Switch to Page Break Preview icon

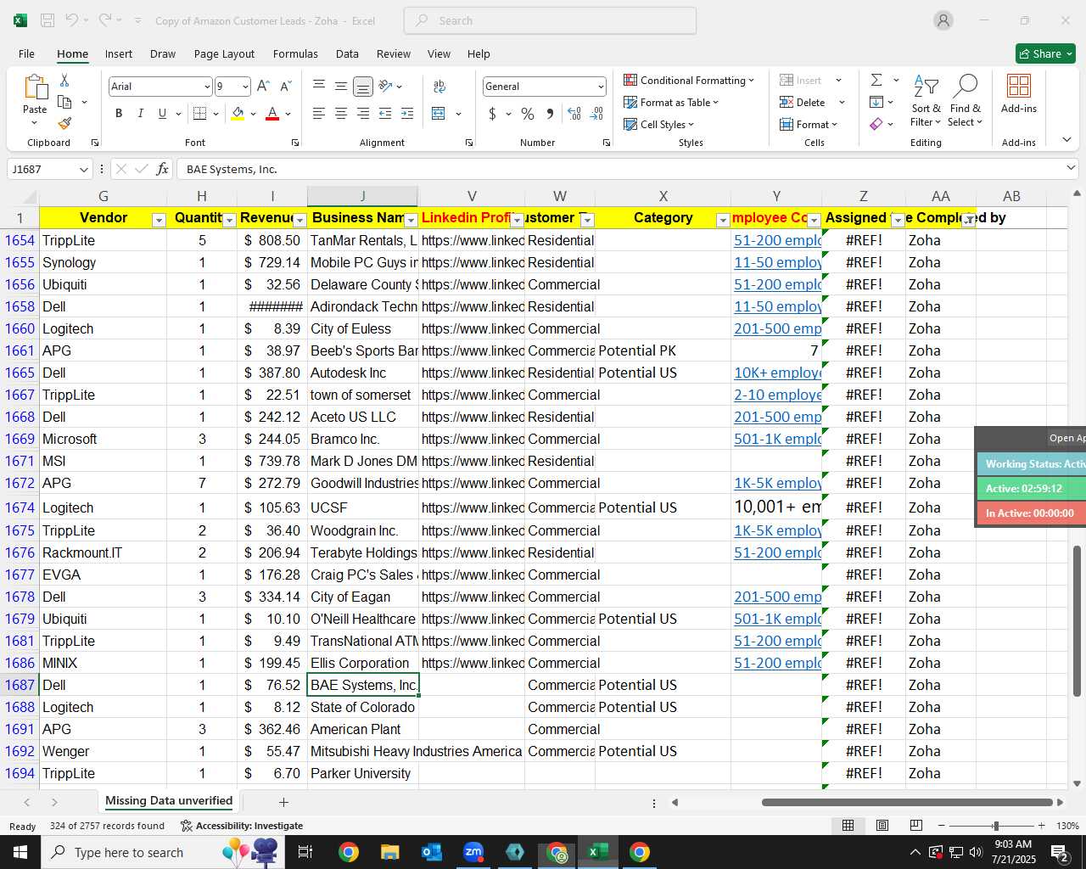(916, 826)
